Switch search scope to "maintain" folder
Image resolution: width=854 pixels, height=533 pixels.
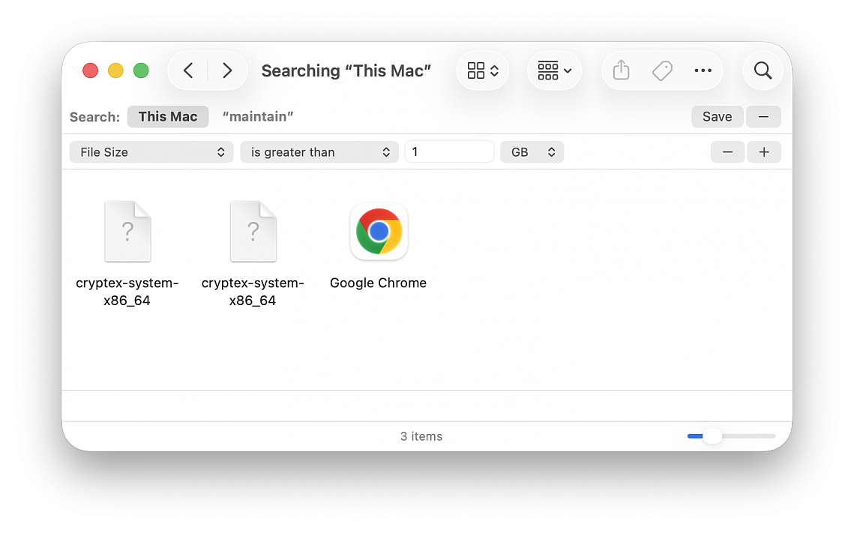click(258, 116)
